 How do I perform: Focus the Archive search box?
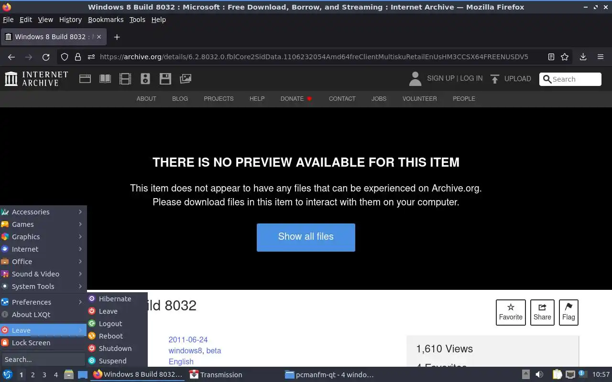[x=570, y=79]
